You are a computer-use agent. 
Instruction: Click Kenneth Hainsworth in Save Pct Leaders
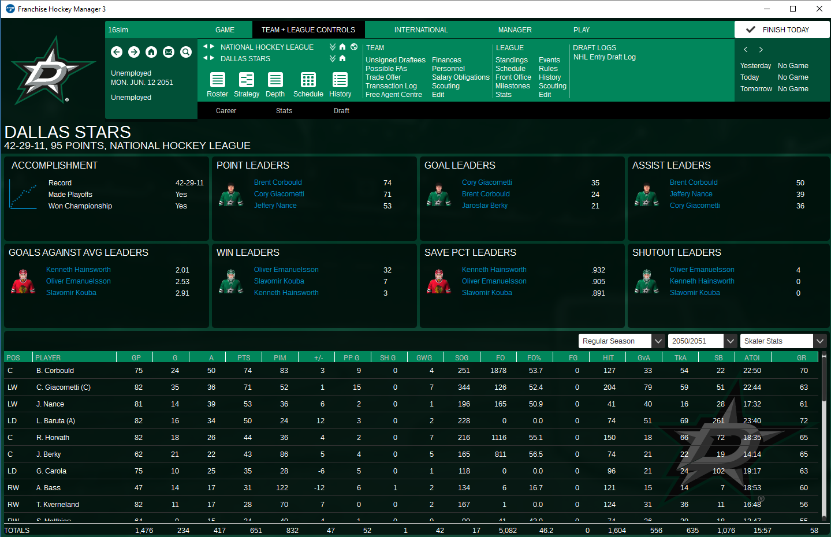[x=494, y=270]
